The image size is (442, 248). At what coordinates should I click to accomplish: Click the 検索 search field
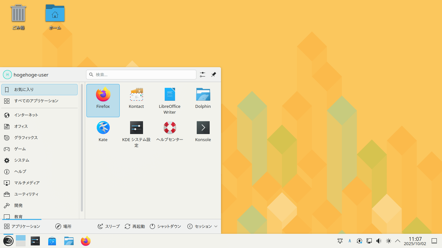coord(141,75)
